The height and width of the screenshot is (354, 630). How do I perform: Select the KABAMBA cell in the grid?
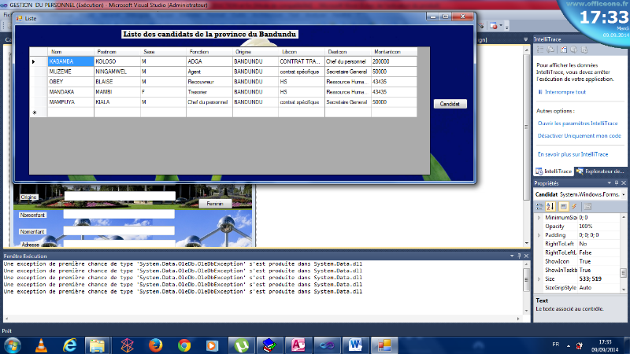click(x=71, y=61)
